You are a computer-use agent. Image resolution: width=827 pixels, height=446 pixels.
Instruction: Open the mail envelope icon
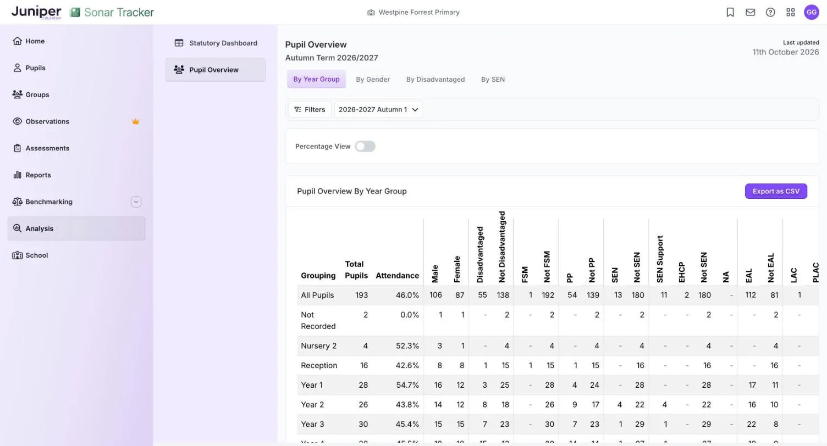(750, 12)
